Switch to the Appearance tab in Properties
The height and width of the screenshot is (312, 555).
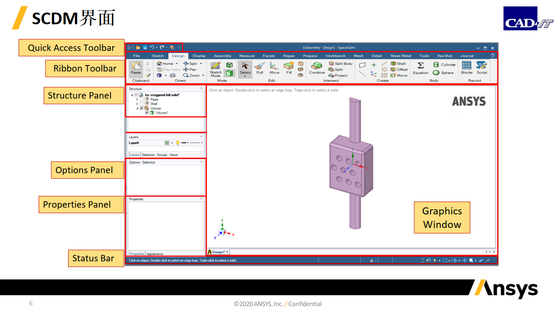(155, 254)
